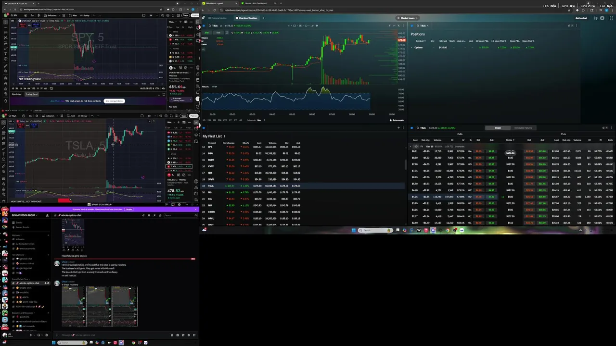616x346 pixels.
Task: Collapse the Education and Resources category in Discord
Action: (x=23, y=313)
